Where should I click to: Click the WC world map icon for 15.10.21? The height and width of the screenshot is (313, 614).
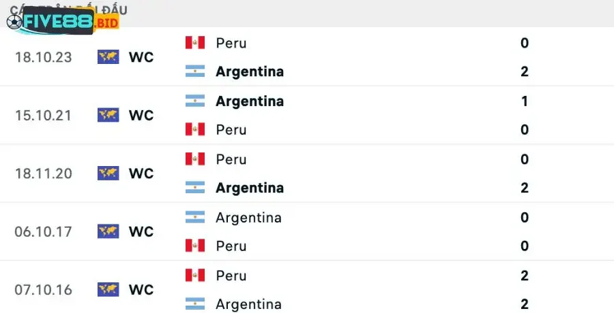coord(108,115)
